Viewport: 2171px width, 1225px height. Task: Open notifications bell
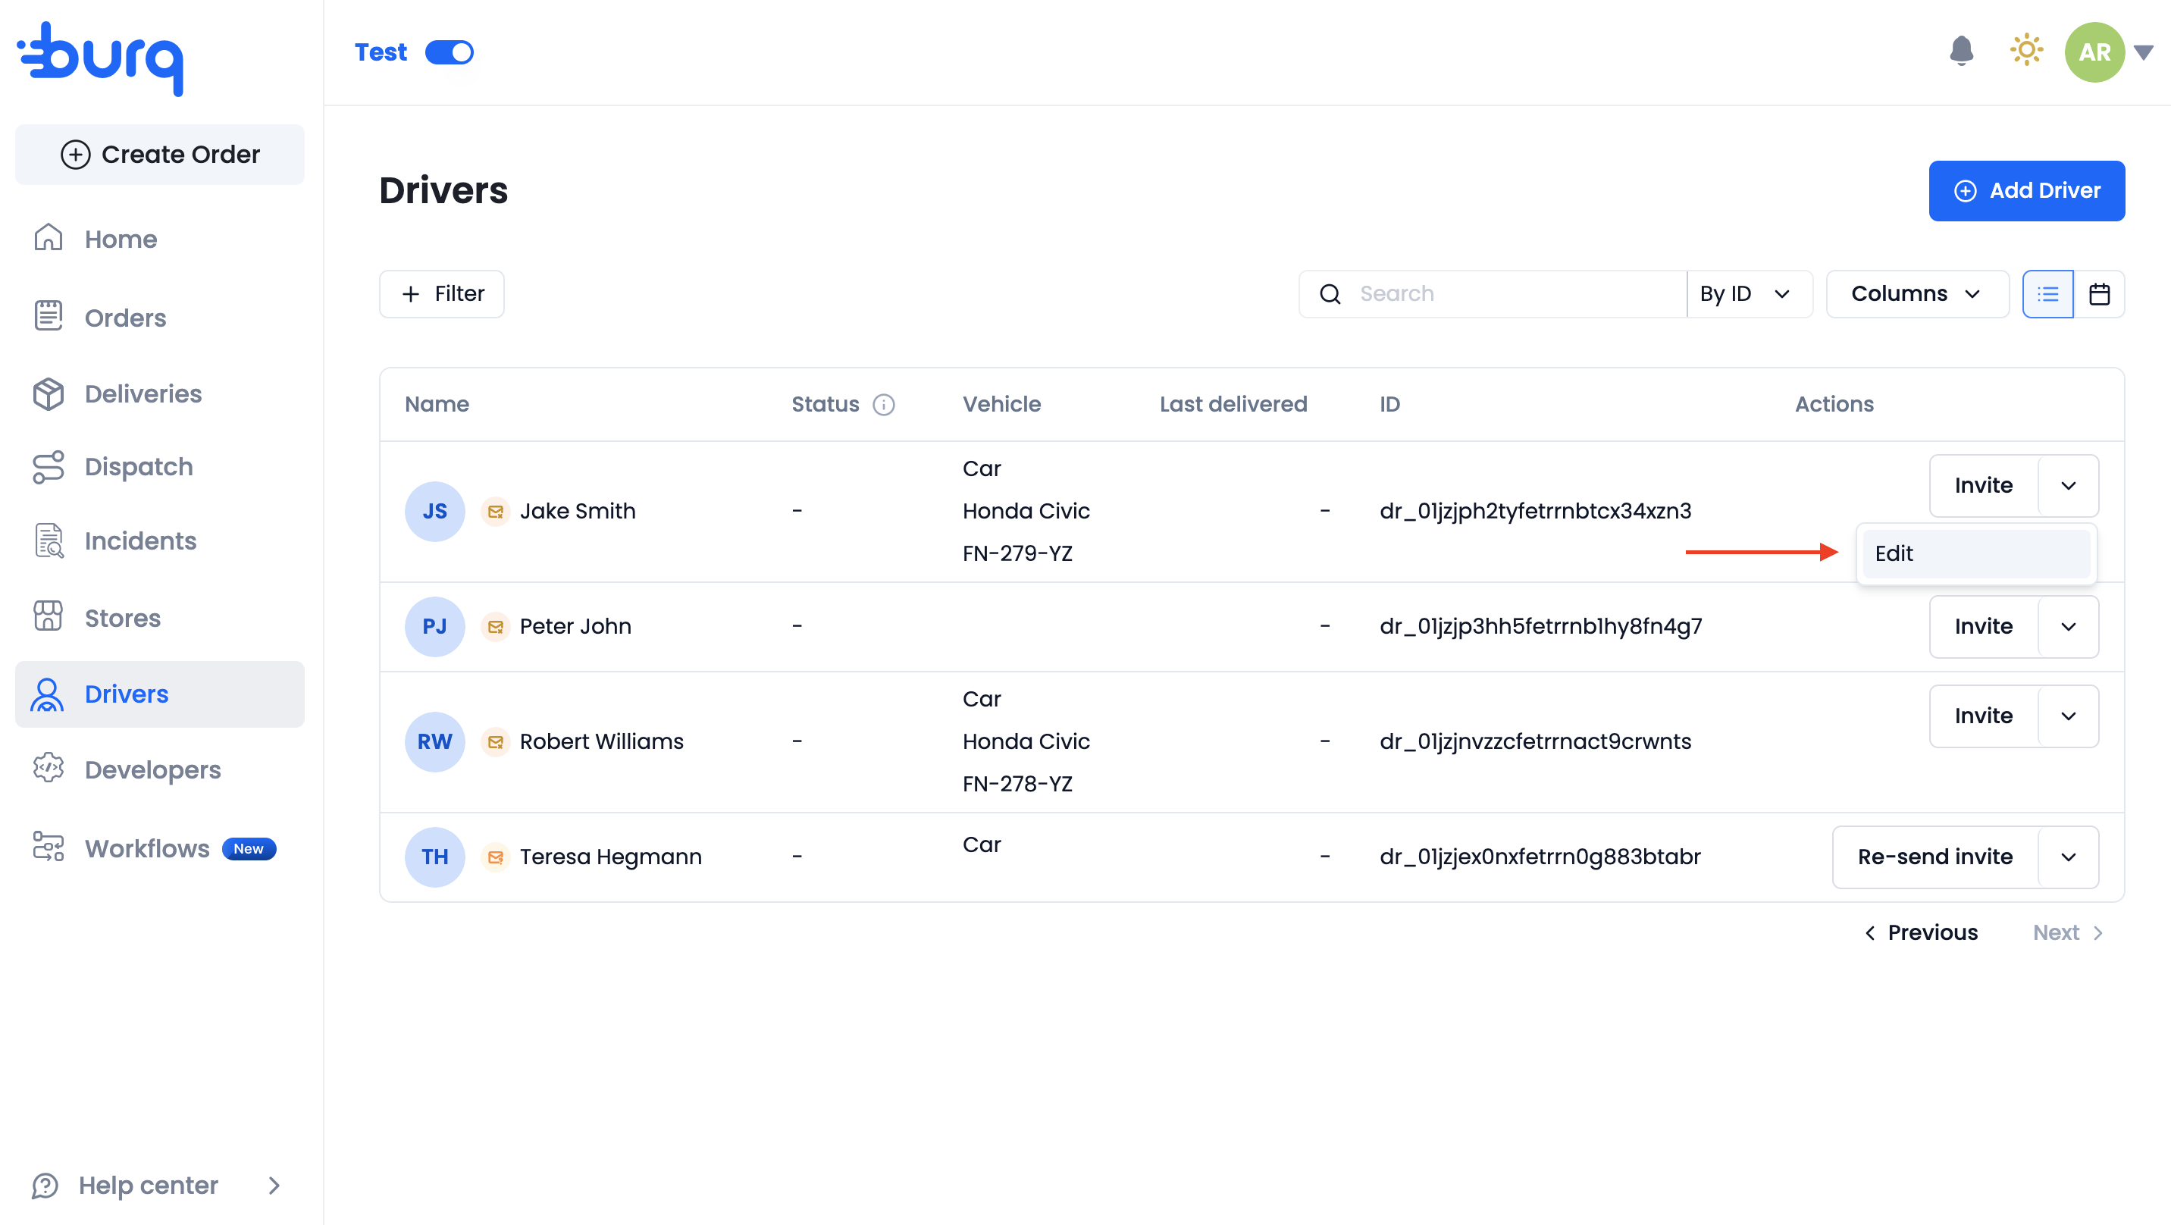(x=1961, y=52)
